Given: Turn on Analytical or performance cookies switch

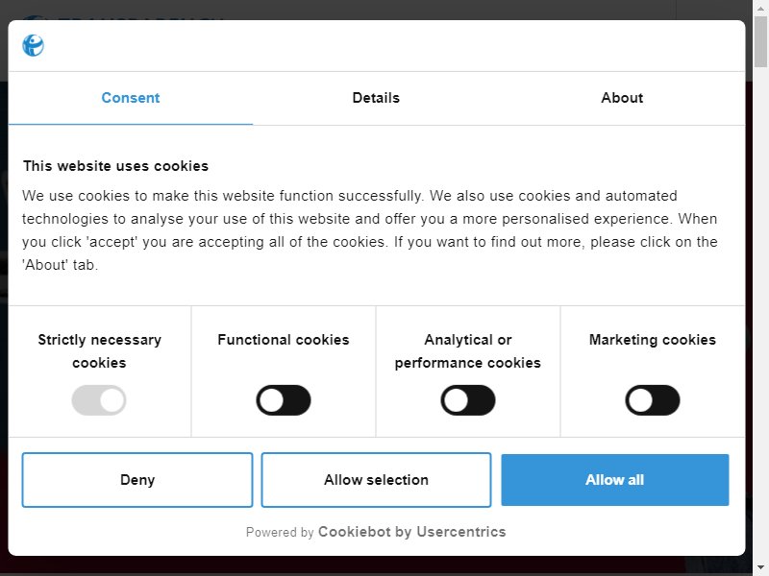Looking at the screenshot, I should pos(468,400).
